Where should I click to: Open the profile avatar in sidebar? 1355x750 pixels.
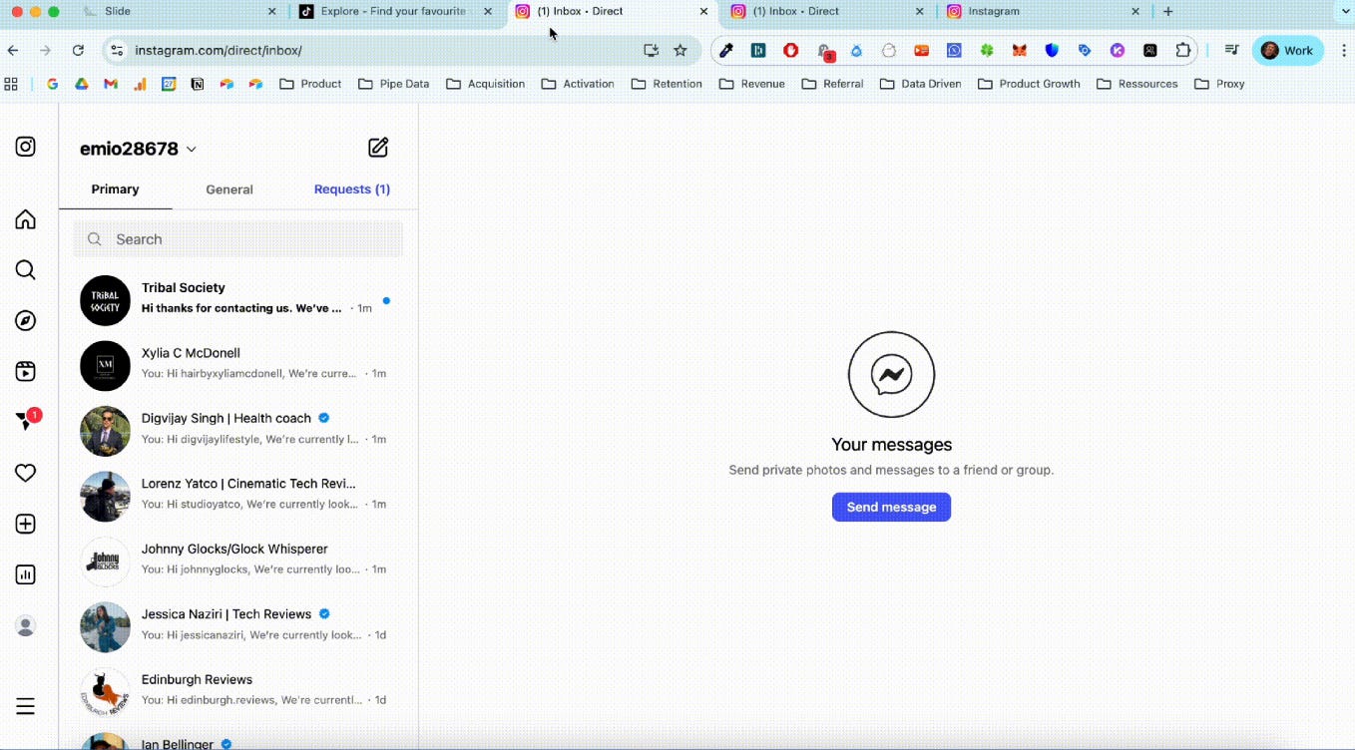pyautogui.click(x=26, y=626)
